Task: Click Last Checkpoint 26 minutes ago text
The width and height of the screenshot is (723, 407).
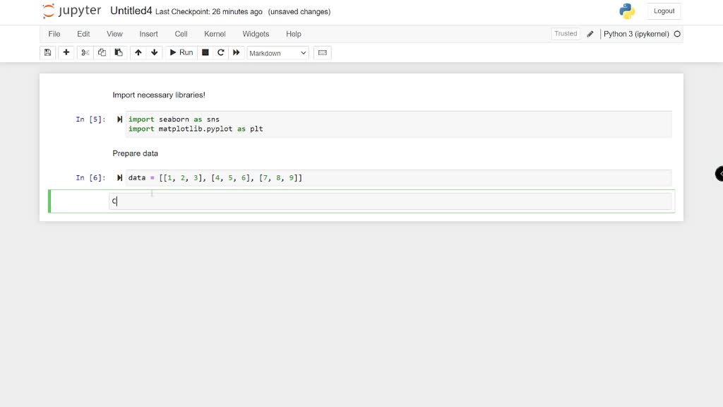Action: [209, 12]
